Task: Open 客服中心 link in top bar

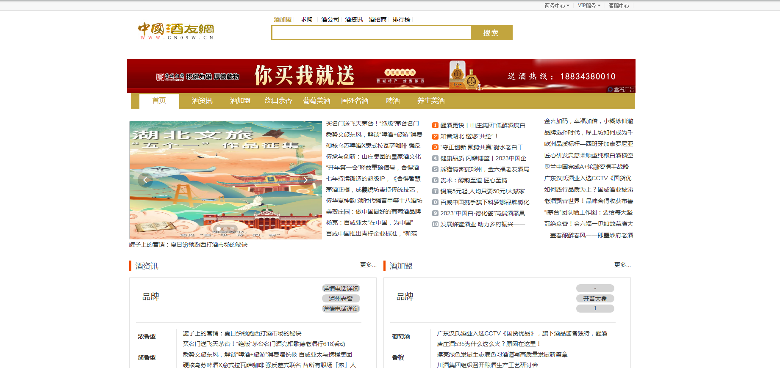Action: [x=619, y=5]
